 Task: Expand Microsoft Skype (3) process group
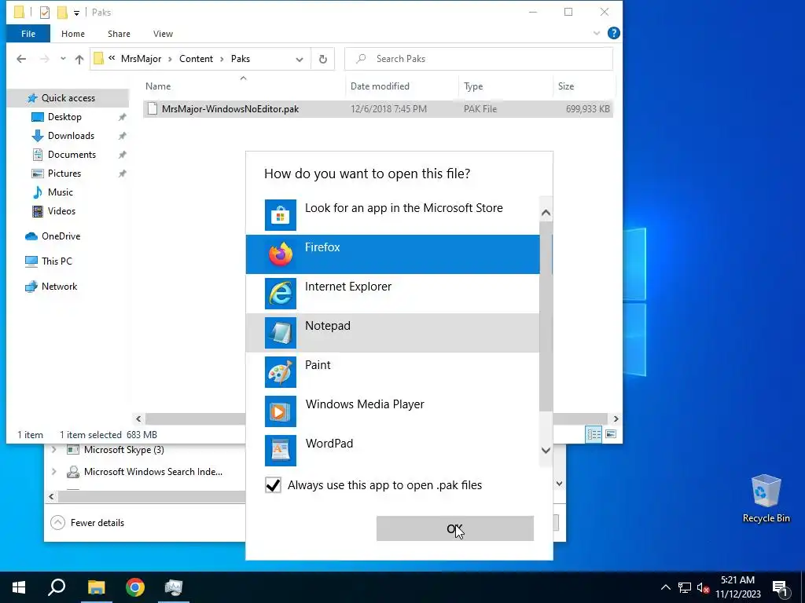click(54, 450)
